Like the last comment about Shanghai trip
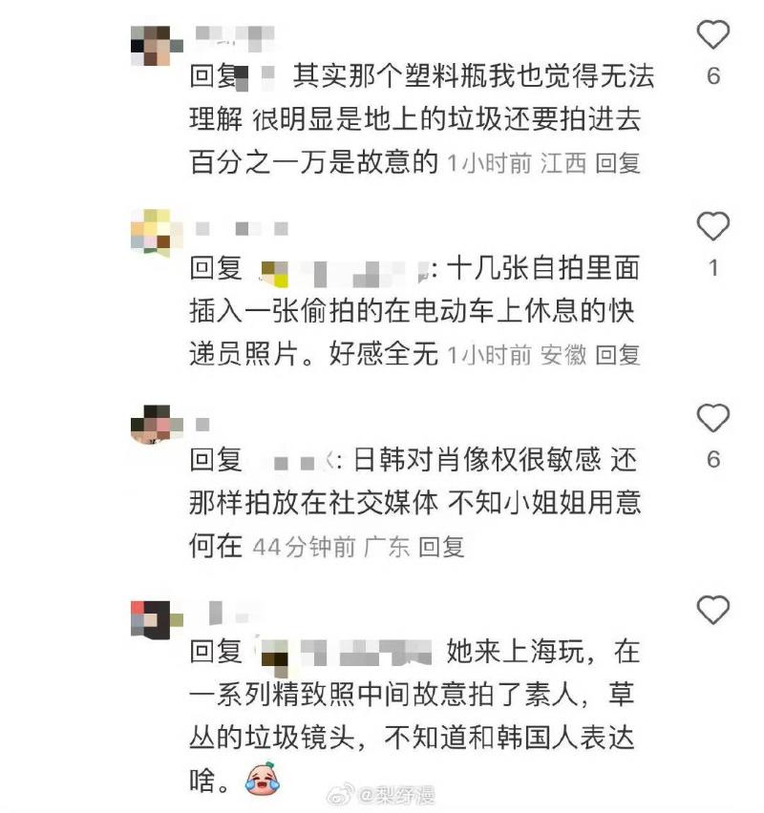This screenshot has height=813, width=764. [713, 610]
